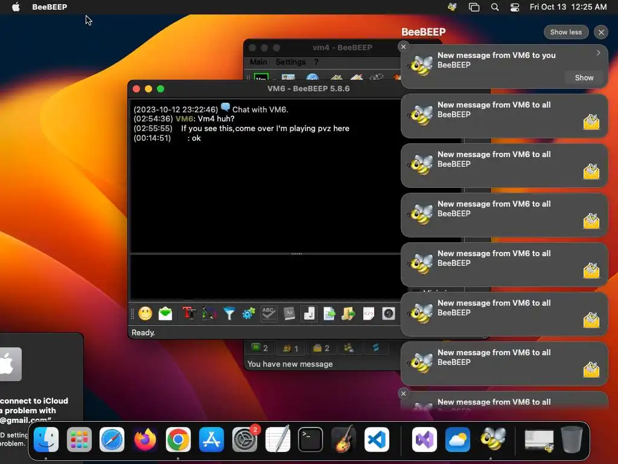This screenshot has width=618, height=464.
Task: Click the blue funnel filter icon
Action: pos(229,314)
